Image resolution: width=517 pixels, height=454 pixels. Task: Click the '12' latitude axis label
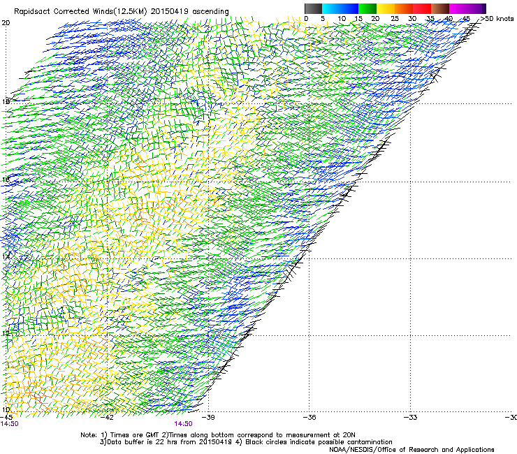pyautogui.click(x=6, y=333)
